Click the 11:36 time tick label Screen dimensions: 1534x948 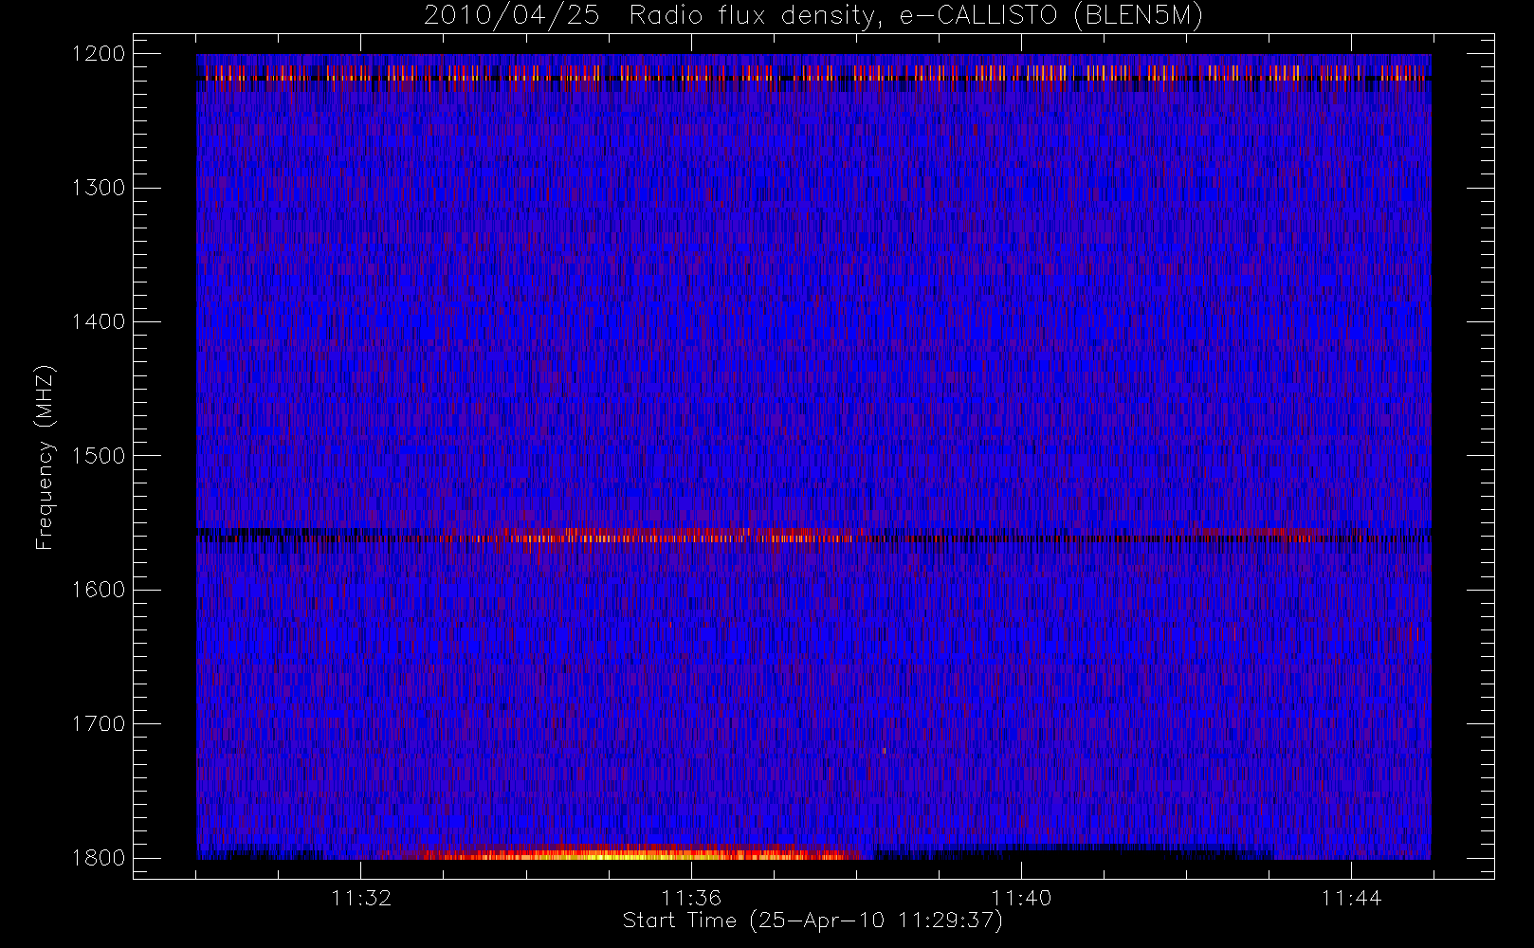pyautogui.click(x=691, y=898)
